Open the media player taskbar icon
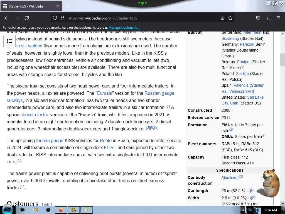Image resolution: width=285 pixels, height=214 pixels. click(x=35, y=210)
